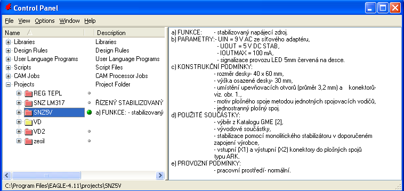The width and height of the screenshot is (404, 191).
Task: Click the REG TEPL red folder icon
Action: (x=28, y=93)
